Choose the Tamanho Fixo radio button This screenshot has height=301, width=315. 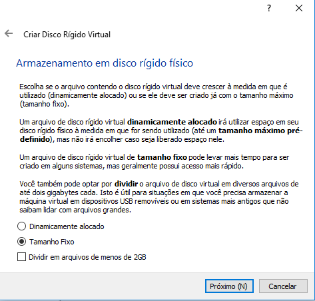(21, 242)
